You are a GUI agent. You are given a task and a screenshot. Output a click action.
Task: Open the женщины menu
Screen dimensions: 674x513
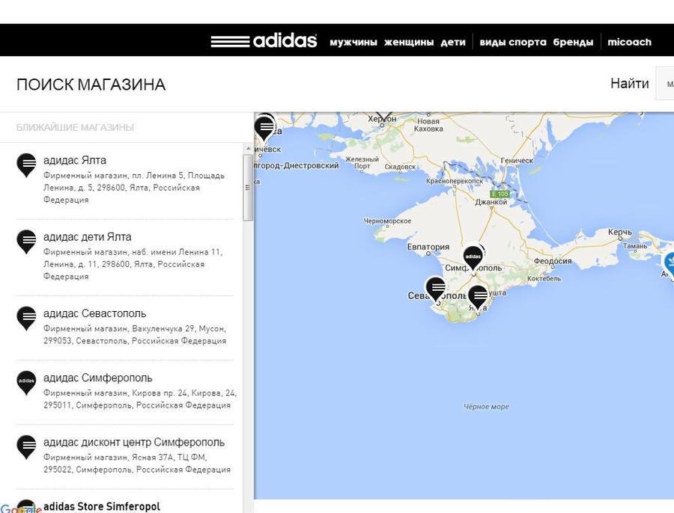point(409,42)
